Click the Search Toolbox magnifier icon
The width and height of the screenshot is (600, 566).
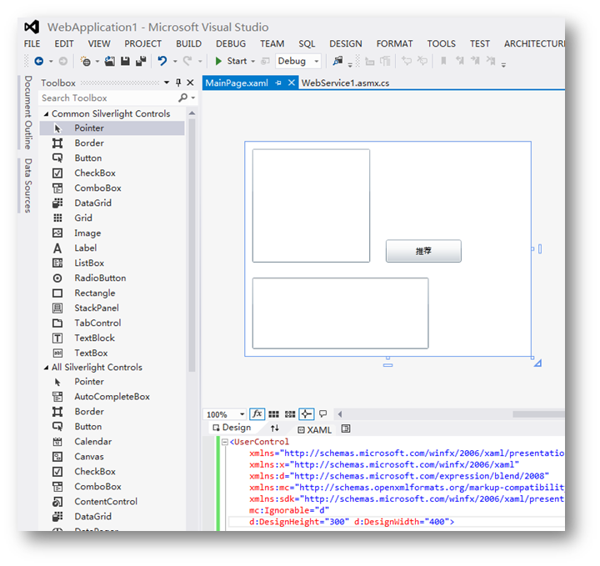182,98
